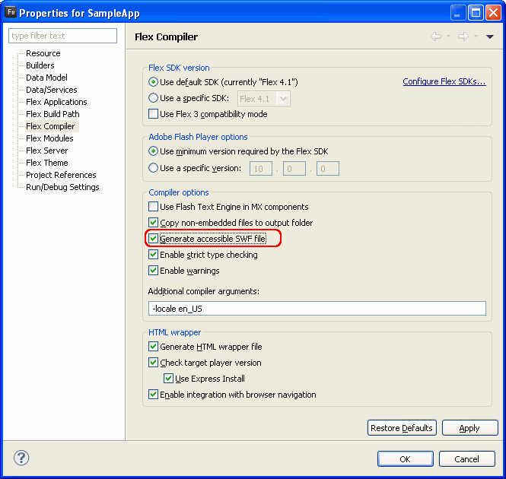The image size is (506, 479).
Task: Open Configure Flex SDKs link
Action: pyautogui.click(x=444, y=81)
